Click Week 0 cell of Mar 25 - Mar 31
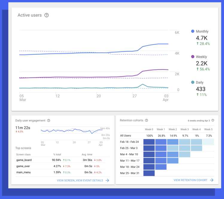Viewport: 224px width, 199px height. click(149, 173)
